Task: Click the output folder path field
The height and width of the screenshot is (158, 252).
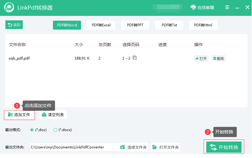Action: [x=74, y=147]
